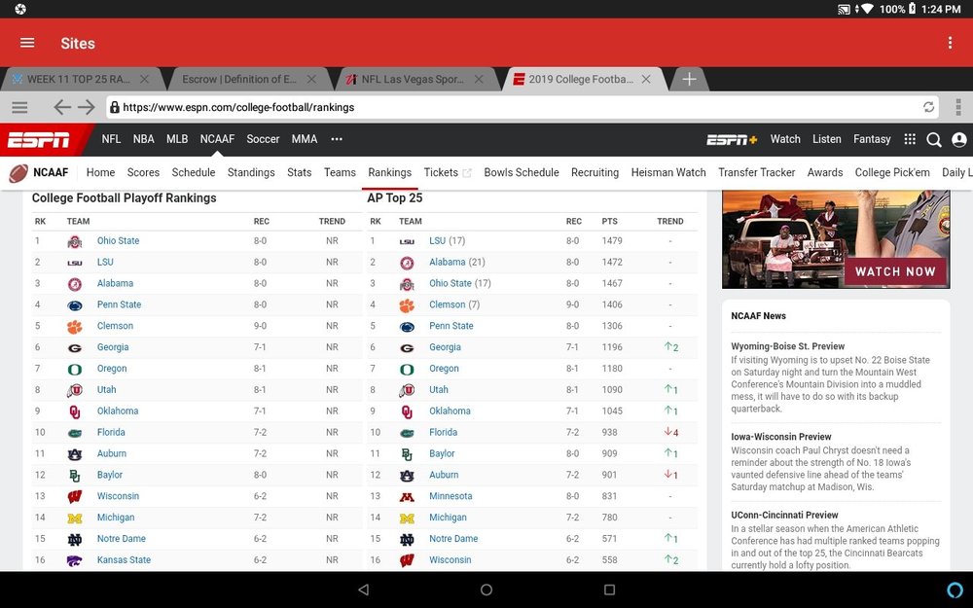Viewport: 973px width, 608px height.
Task: Open the NFL sport menu
Action: point(111,139)
